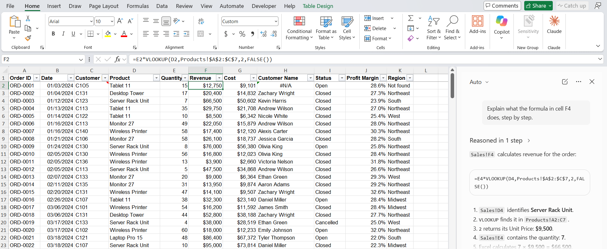
Task: Open the Formulas ribbon tab
Action: [x=138, y=6]
